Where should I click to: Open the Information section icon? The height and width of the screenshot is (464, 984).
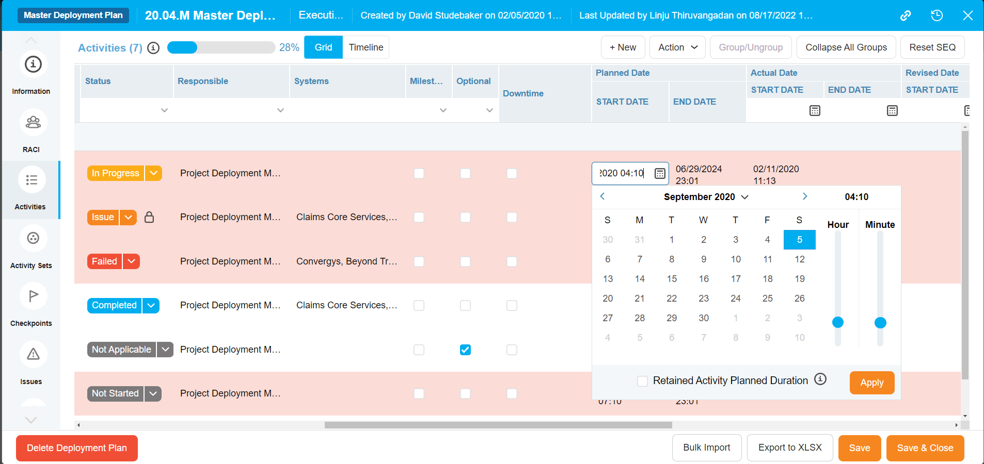33,64
